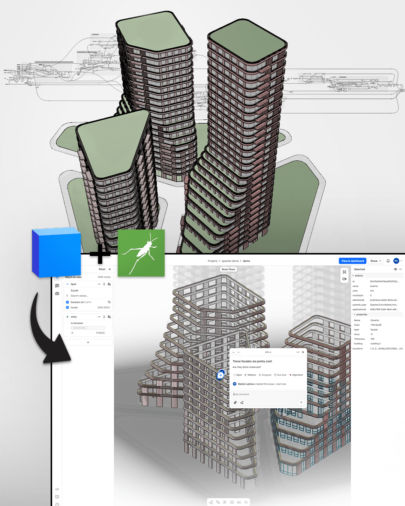Collapse the layer filter card
Viewport: 405px width, 506px height.
coord(104,284)
